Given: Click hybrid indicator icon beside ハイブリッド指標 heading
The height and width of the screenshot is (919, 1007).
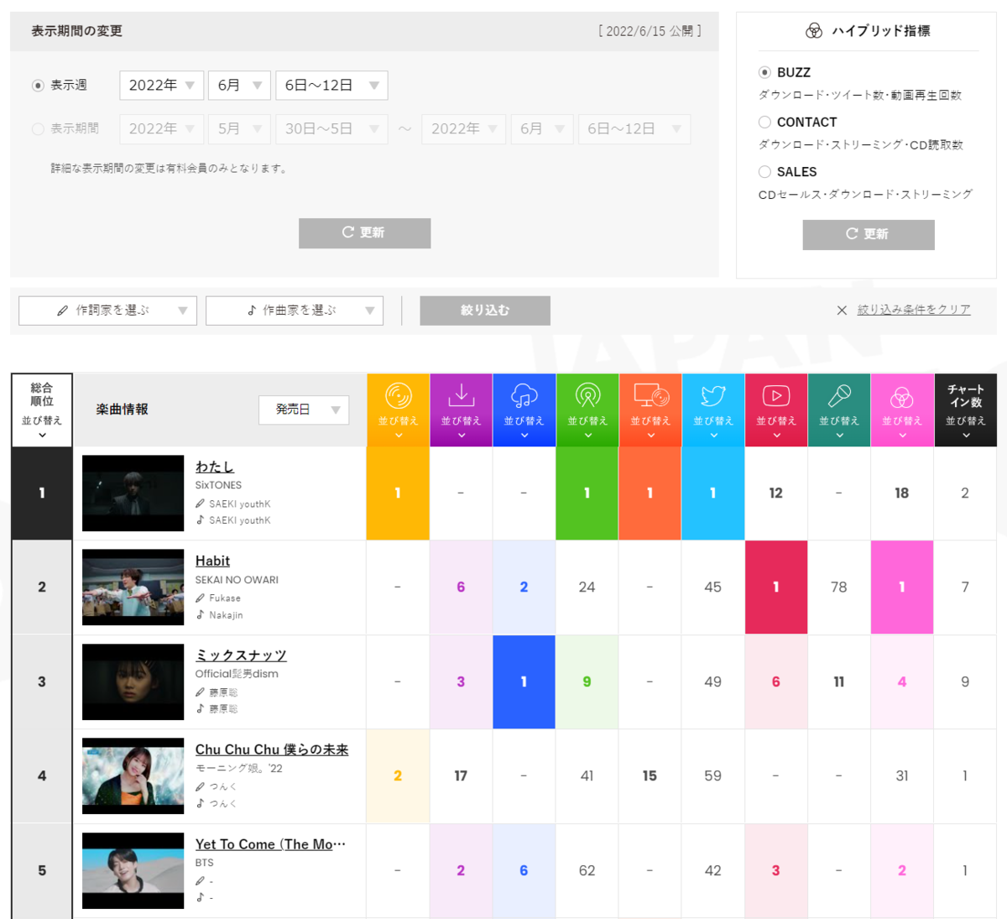Looking at the screenshot, I should click(813, 31).
